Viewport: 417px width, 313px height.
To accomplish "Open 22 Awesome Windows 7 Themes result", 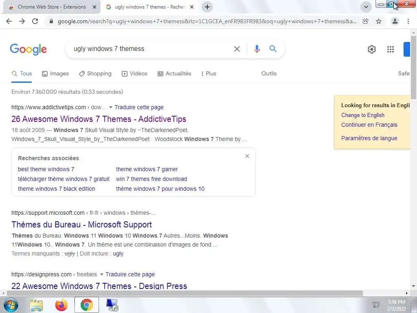I will pyautogui.click(x=99, y=286).
